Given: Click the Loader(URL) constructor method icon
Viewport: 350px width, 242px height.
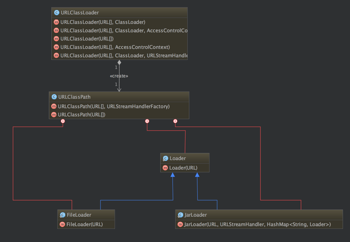Looking at the screenshot, I should click(x=165, y=168).
